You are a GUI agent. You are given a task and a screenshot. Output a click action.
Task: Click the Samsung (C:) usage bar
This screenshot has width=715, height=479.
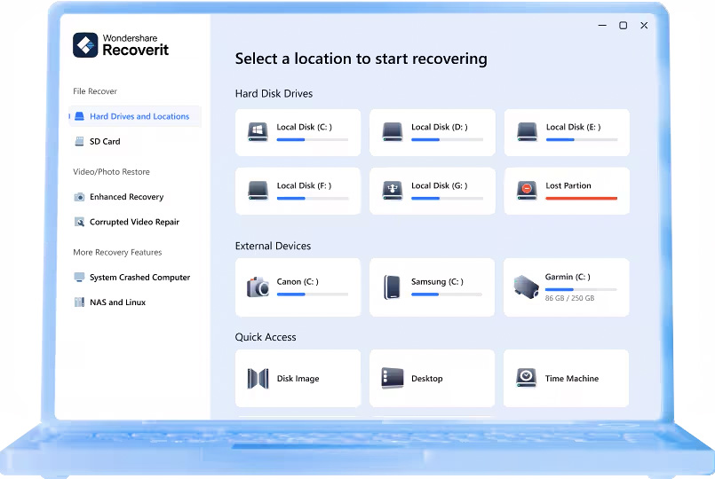447,294
